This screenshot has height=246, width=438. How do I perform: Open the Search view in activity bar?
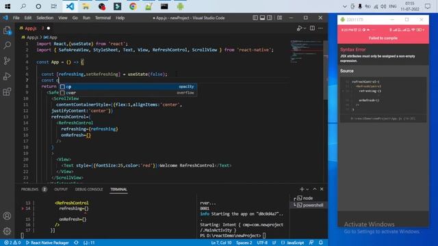(7, 45)
